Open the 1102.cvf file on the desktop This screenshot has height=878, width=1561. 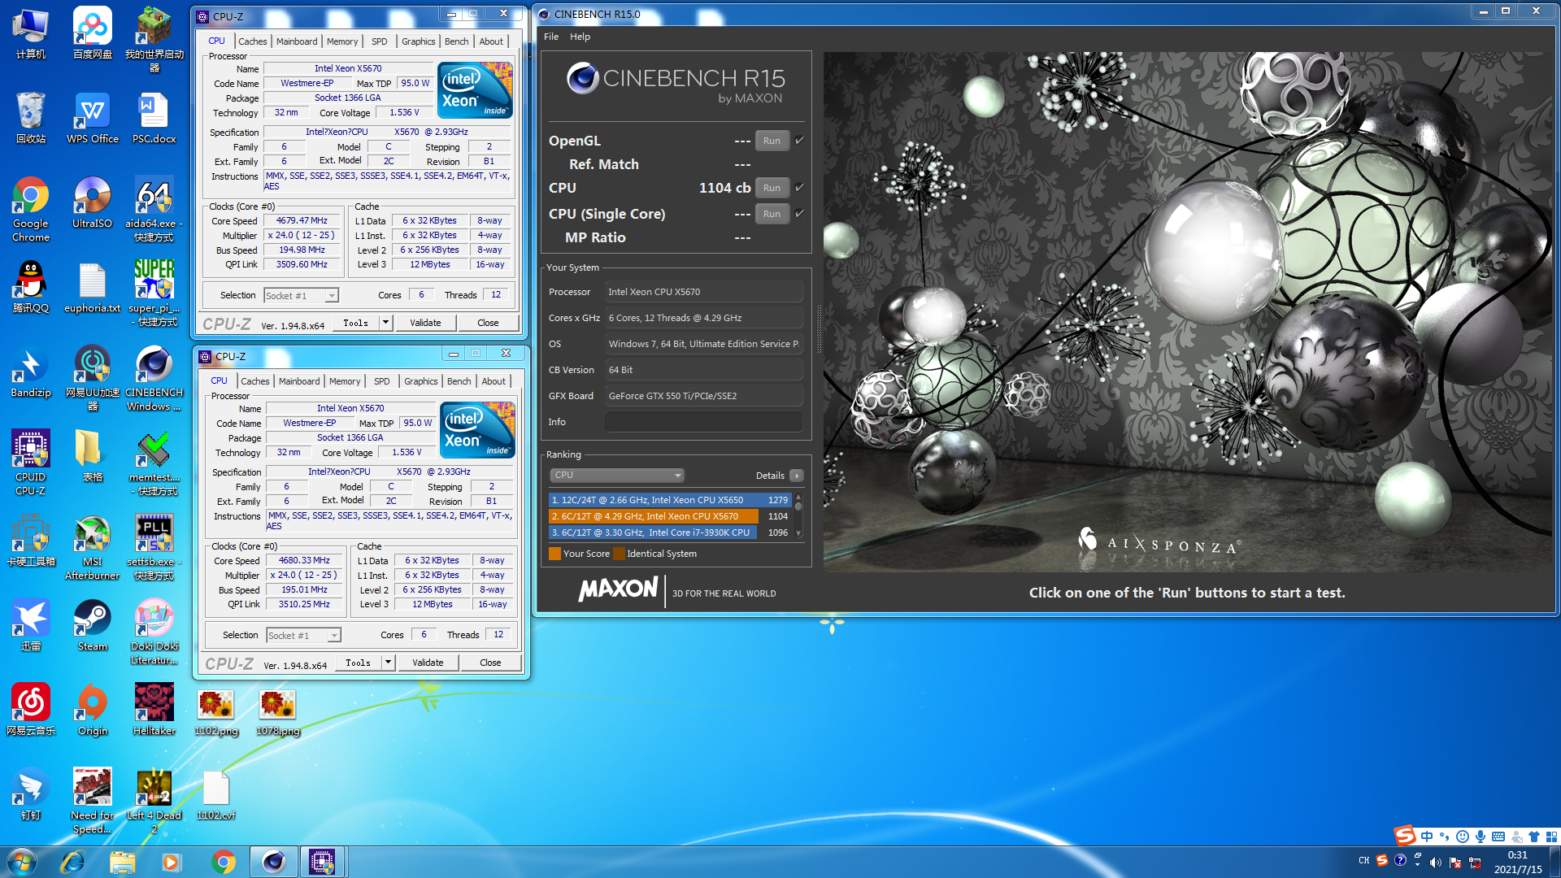[215, 795]
